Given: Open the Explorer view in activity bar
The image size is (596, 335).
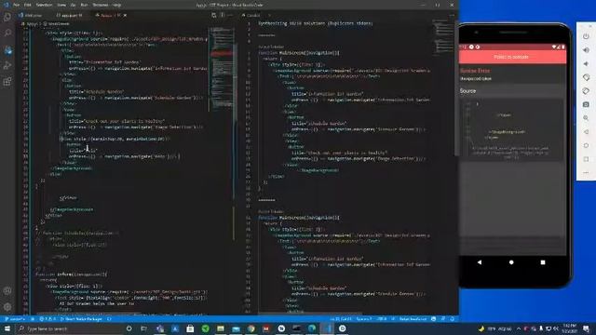Looking at the screenshot, I should click(7, 17).
